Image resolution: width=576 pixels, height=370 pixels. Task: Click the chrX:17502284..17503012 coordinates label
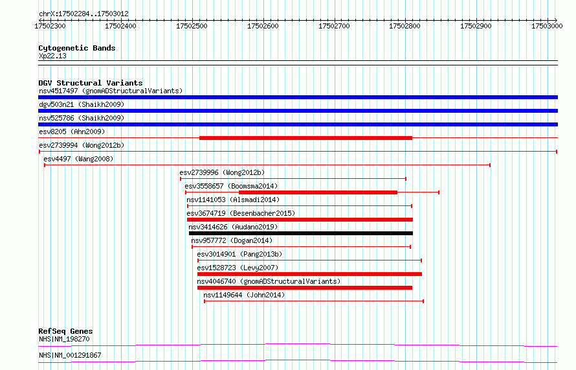click(x=83, y=14)
